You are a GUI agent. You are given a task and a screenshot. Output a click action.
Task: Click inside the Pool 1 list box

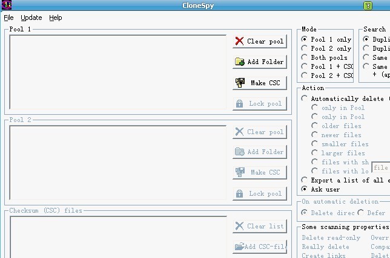tap(118, 71)
